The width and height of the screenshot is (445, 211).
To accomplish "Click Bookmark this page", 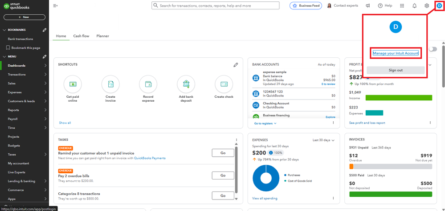I will pyautogui.click(x=23, y=48).
